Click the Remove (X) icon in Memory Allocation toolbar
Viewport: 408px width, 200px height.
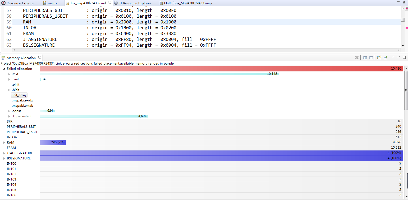357,58
